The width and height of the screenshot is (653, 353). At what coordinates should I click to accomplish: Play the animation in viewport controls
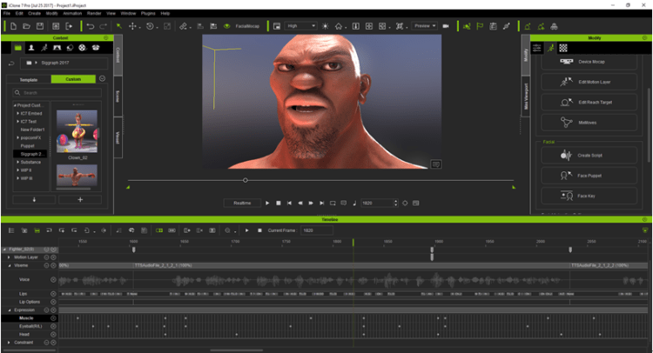[x=267, y=203]
